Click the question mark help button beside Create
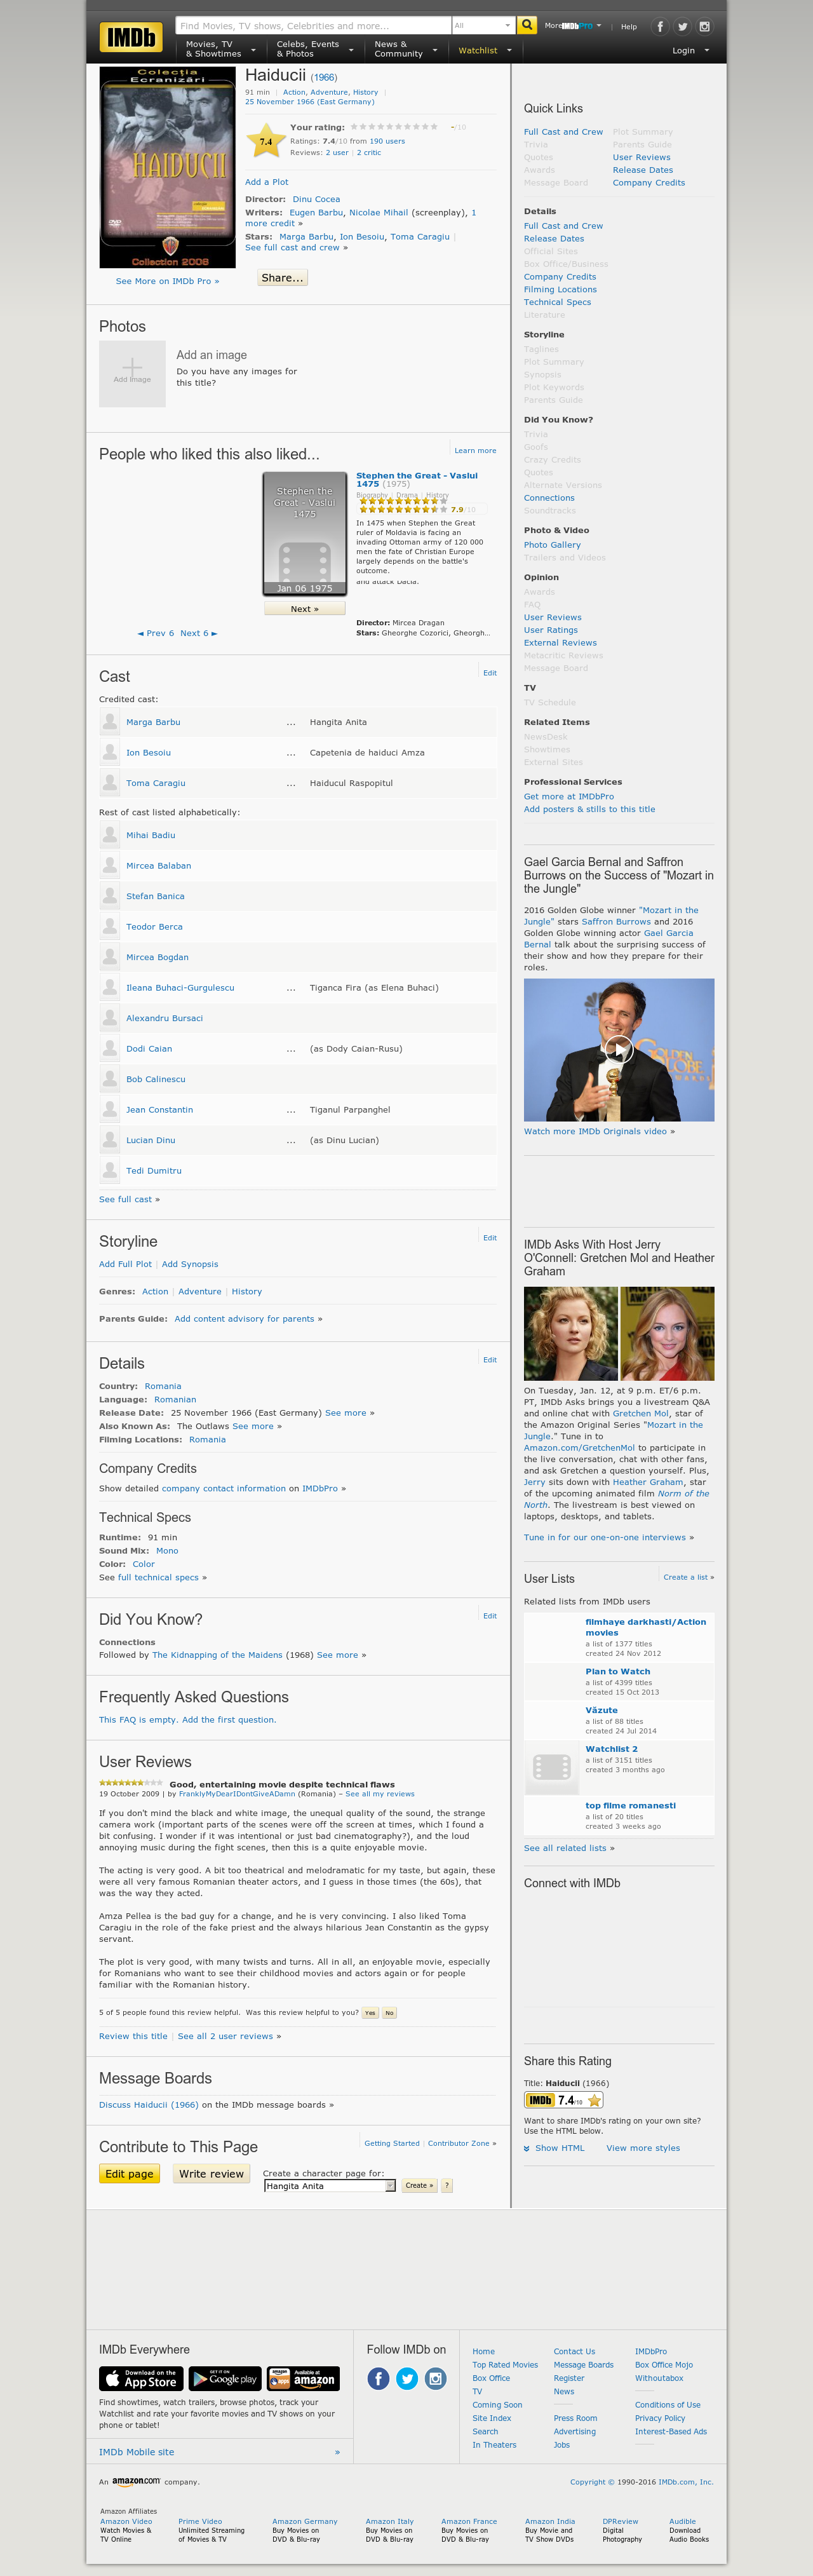 [x=447, y=2185]
